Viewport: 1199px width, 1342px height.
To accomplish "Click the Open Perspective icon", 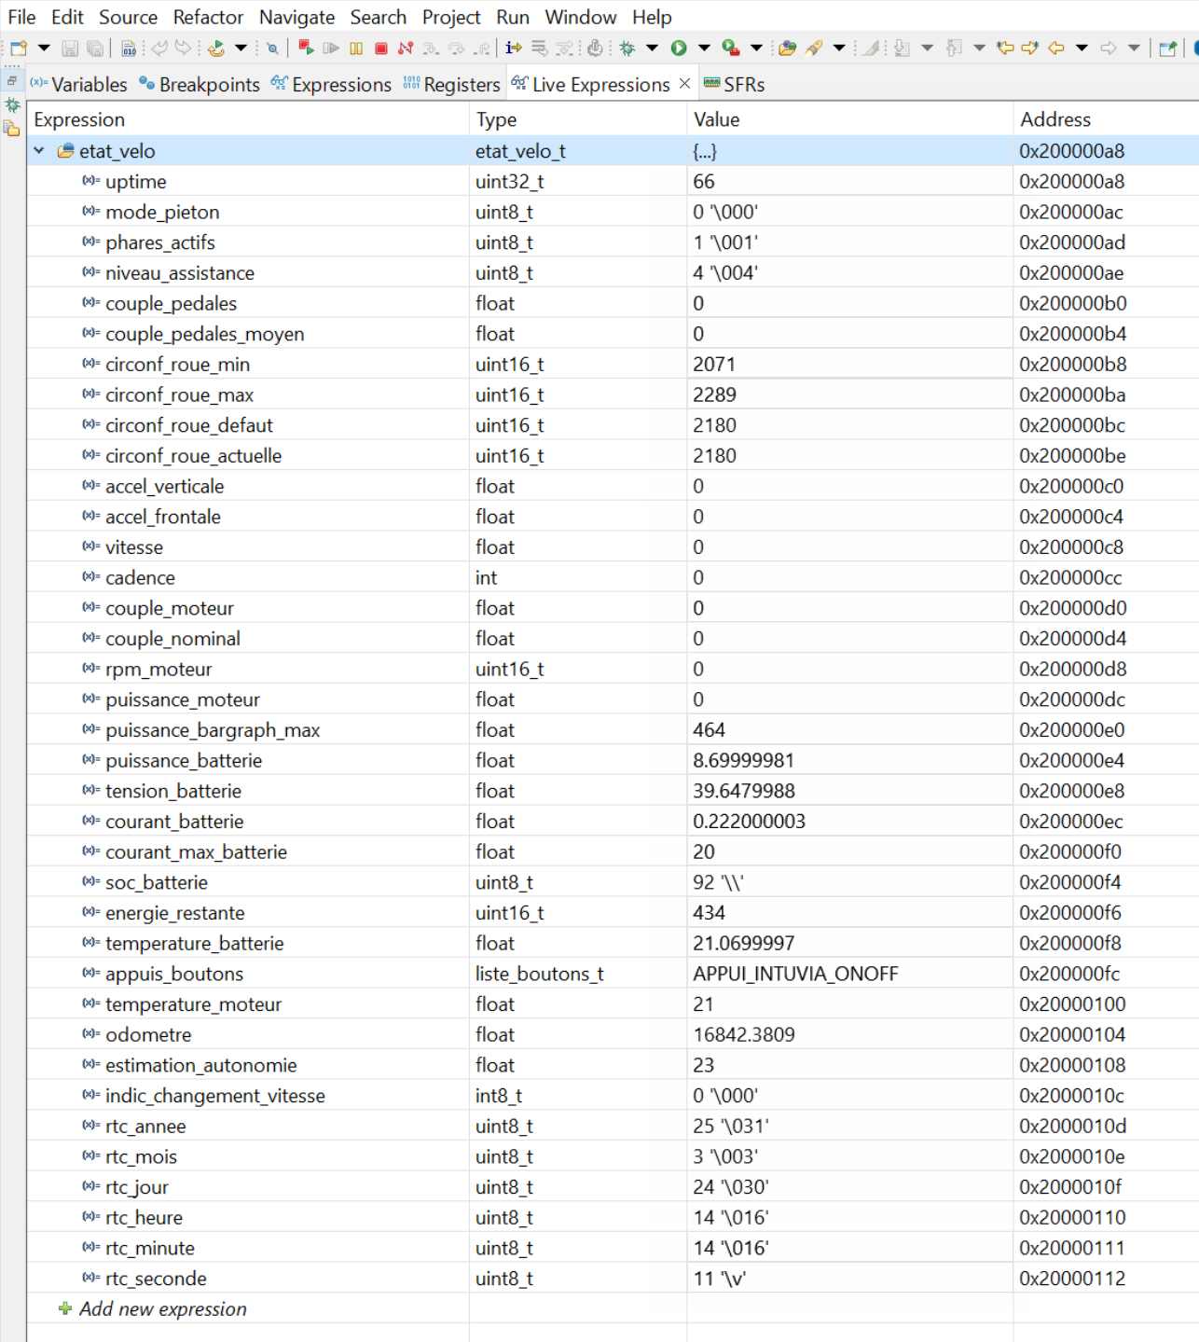I will point(1167,48).
